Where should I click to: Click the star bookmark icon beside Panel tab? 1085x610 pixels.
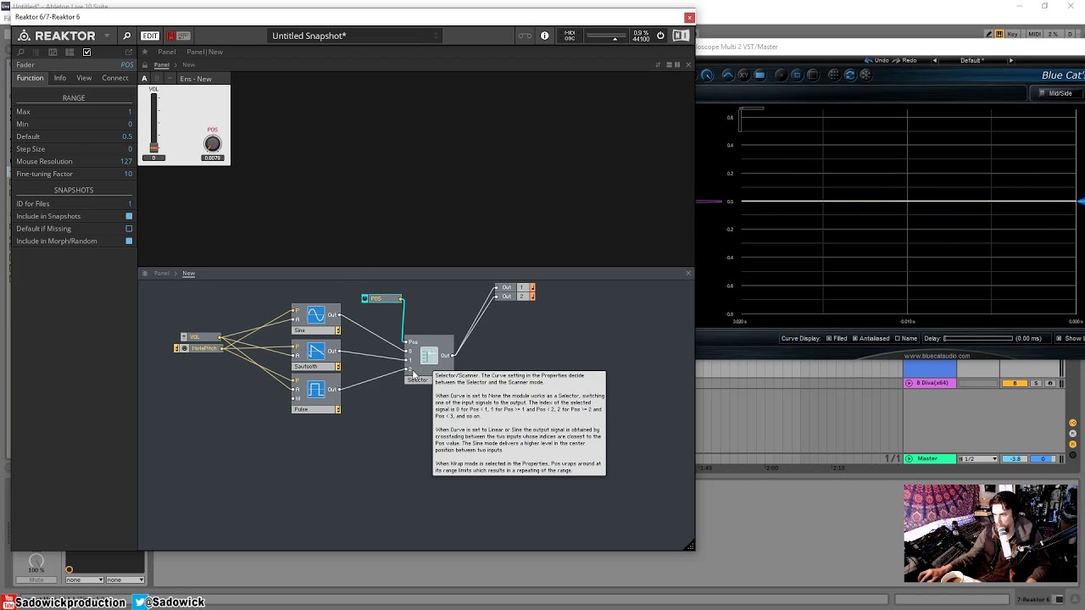145,52
